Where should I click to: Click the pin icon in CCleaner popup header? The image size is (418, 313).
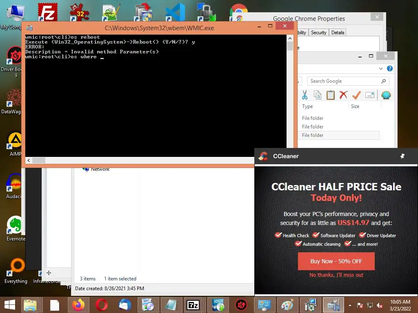point(402,156)
